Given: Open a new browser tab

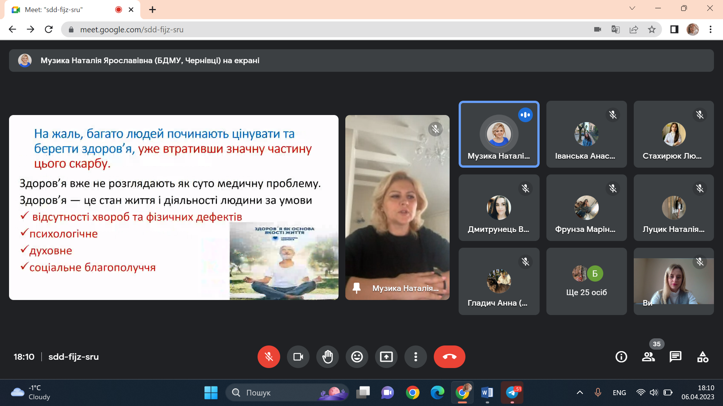Looking at the screenshot, I should [152, 10].
